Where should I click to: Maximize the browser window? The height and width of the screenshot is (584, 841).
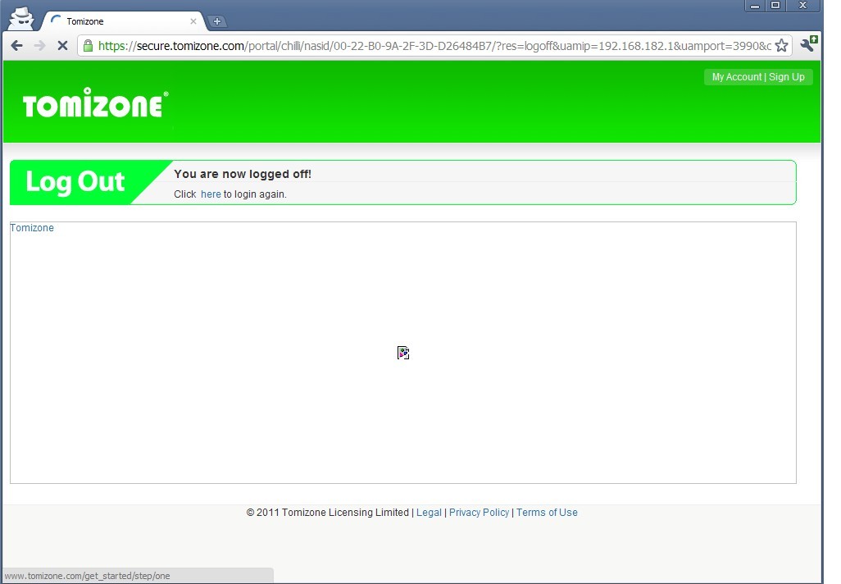(x=775, y=6)
